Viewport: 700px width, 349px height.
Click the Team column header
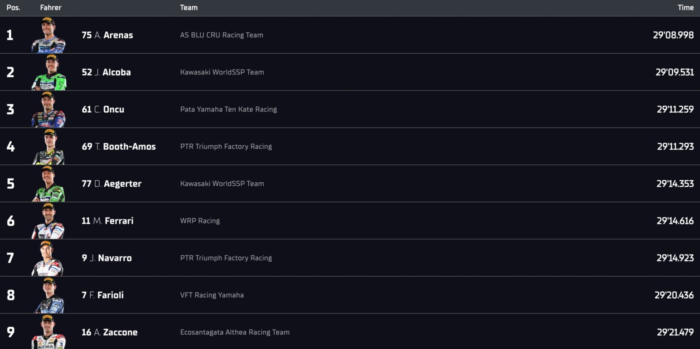coord(189,8)
